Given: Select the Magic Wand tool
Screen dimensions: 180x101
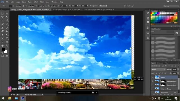Looking at the screenshot, I should pyautogui.click(x=7, y=17).
